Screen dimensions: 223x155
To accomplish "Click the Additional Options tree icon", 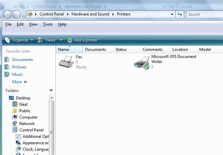I will pos(18,136).
